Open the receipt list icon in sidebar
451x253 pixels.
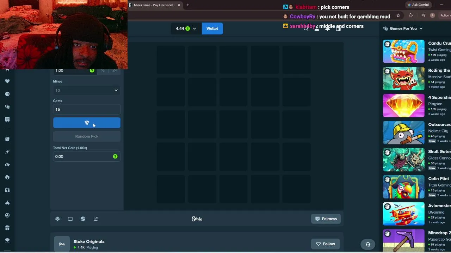click(7, 119)
